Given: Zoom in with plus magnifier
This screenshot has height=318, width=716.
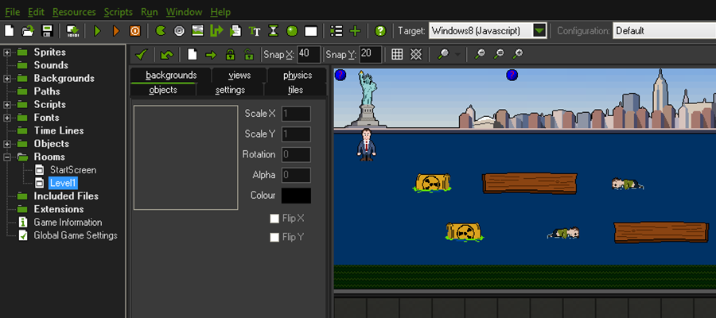Looking at the screenshot, I should 517,54.
